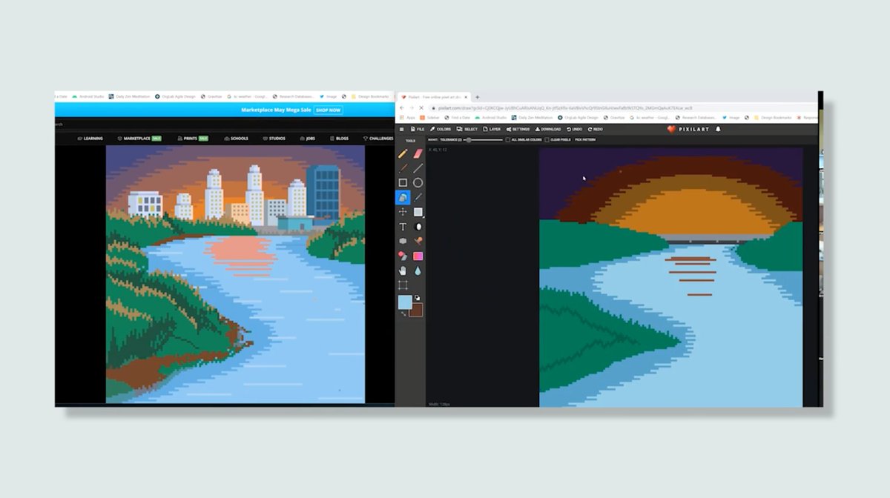Click the Pixilart drawing canvas sunset
890x498 pixels.
670,276
